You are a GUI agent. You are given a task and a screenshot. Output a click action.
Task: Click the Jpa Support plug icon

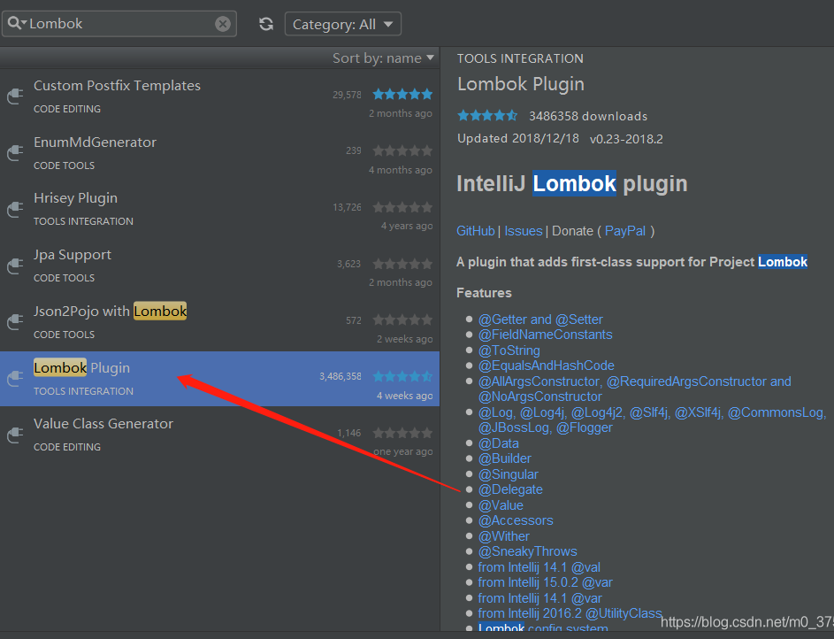tap(14, 266)
